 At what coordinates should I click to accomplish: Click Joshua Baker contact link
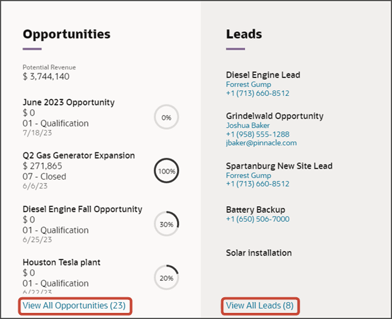tap(248, 125)
